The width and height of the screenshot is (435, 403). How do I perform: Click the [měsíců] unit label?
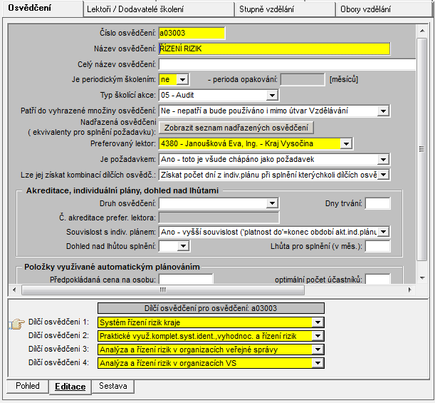click(x=344, y=79)
